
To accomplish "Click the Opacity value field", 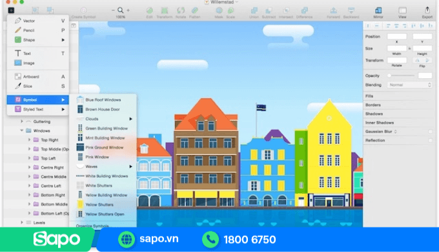I will click(425, 76).
